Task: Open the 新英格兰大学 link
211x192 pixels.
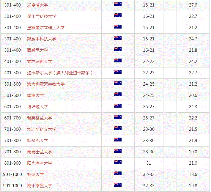Action: click(x=40, y=118)
